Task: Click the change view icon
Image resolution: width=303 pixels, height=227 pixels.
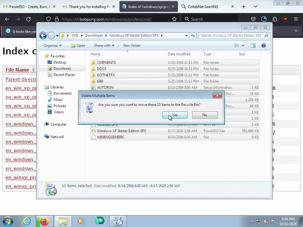Action: click(x=236, y=46)
